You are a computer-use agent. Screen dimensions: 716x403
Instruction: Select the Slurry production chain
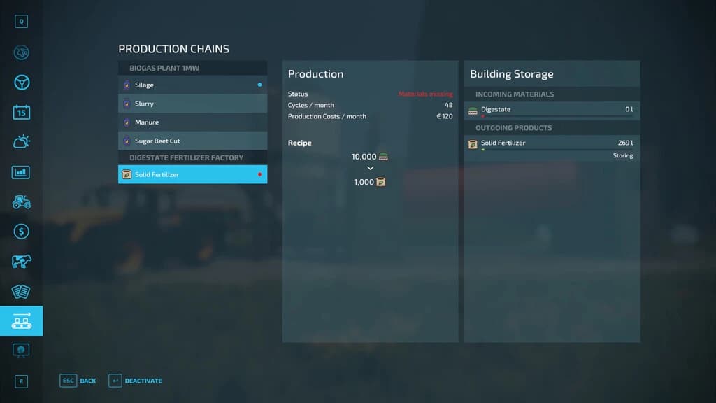pyautogui.click(x=193, y=104)
